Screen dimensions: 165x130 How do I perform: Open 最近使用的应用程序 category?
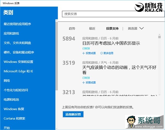(x=17, y=24)
